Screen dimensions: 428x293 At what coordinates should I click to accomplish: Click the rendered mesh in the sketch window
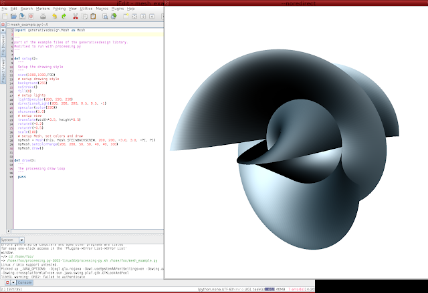(x=286, y=150)
